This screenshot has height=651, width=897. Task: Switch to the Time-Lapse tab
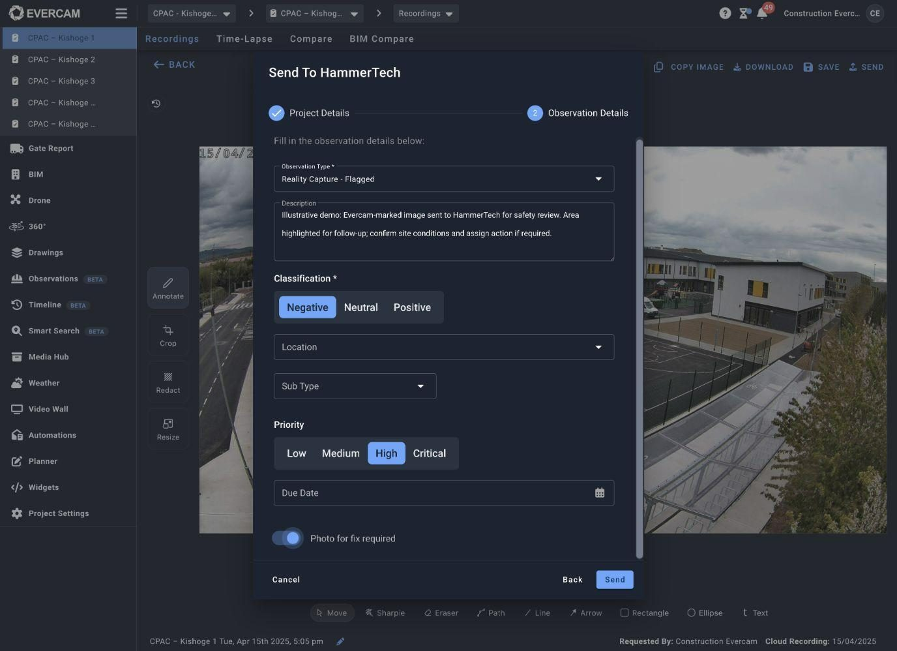pos(244,38)
